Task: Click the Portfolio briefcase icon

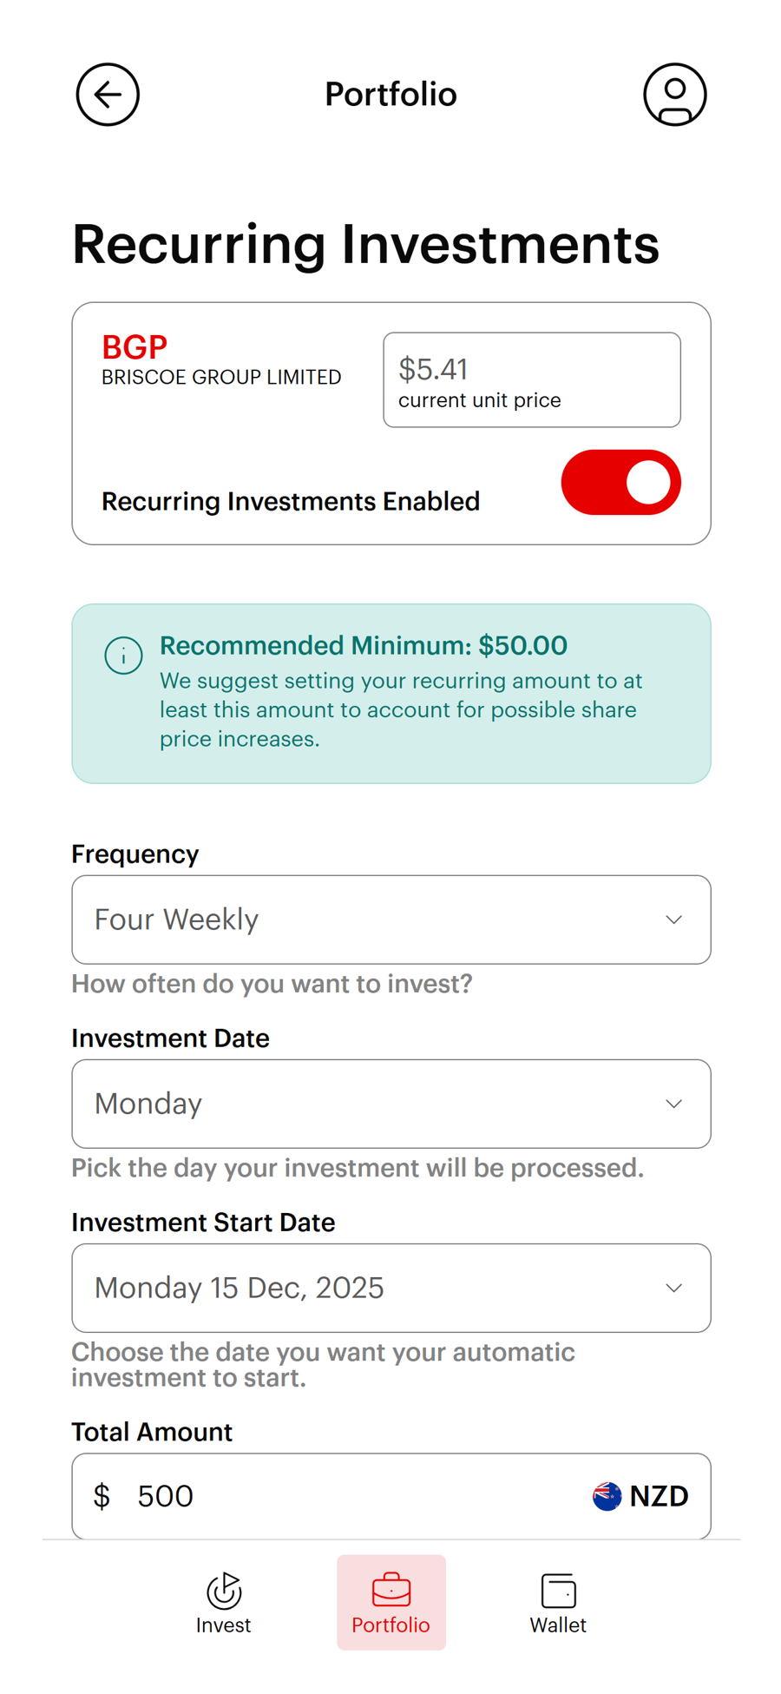Action: [x=390, y=1590]
